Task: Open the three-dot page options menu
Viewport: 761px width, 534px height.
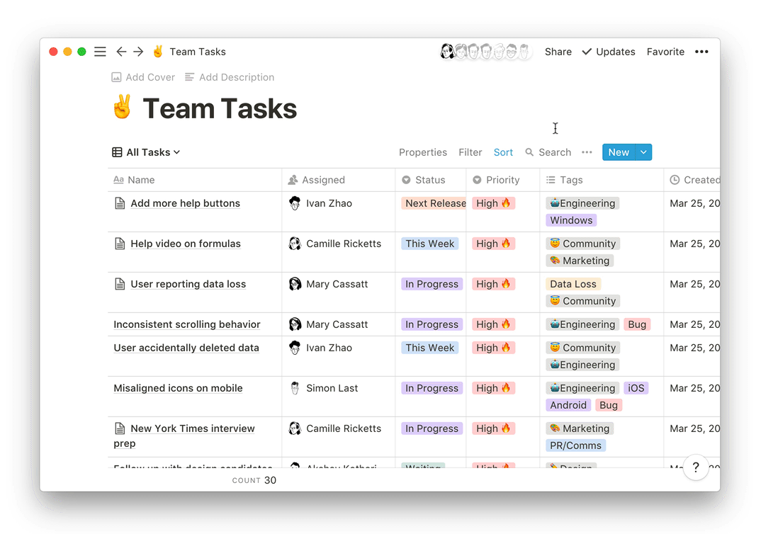Action: click(701, 52)
